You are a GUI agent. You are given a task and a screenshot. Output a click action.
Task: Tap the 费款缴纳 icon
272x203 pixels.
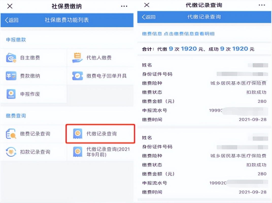[x=11, y=76]
